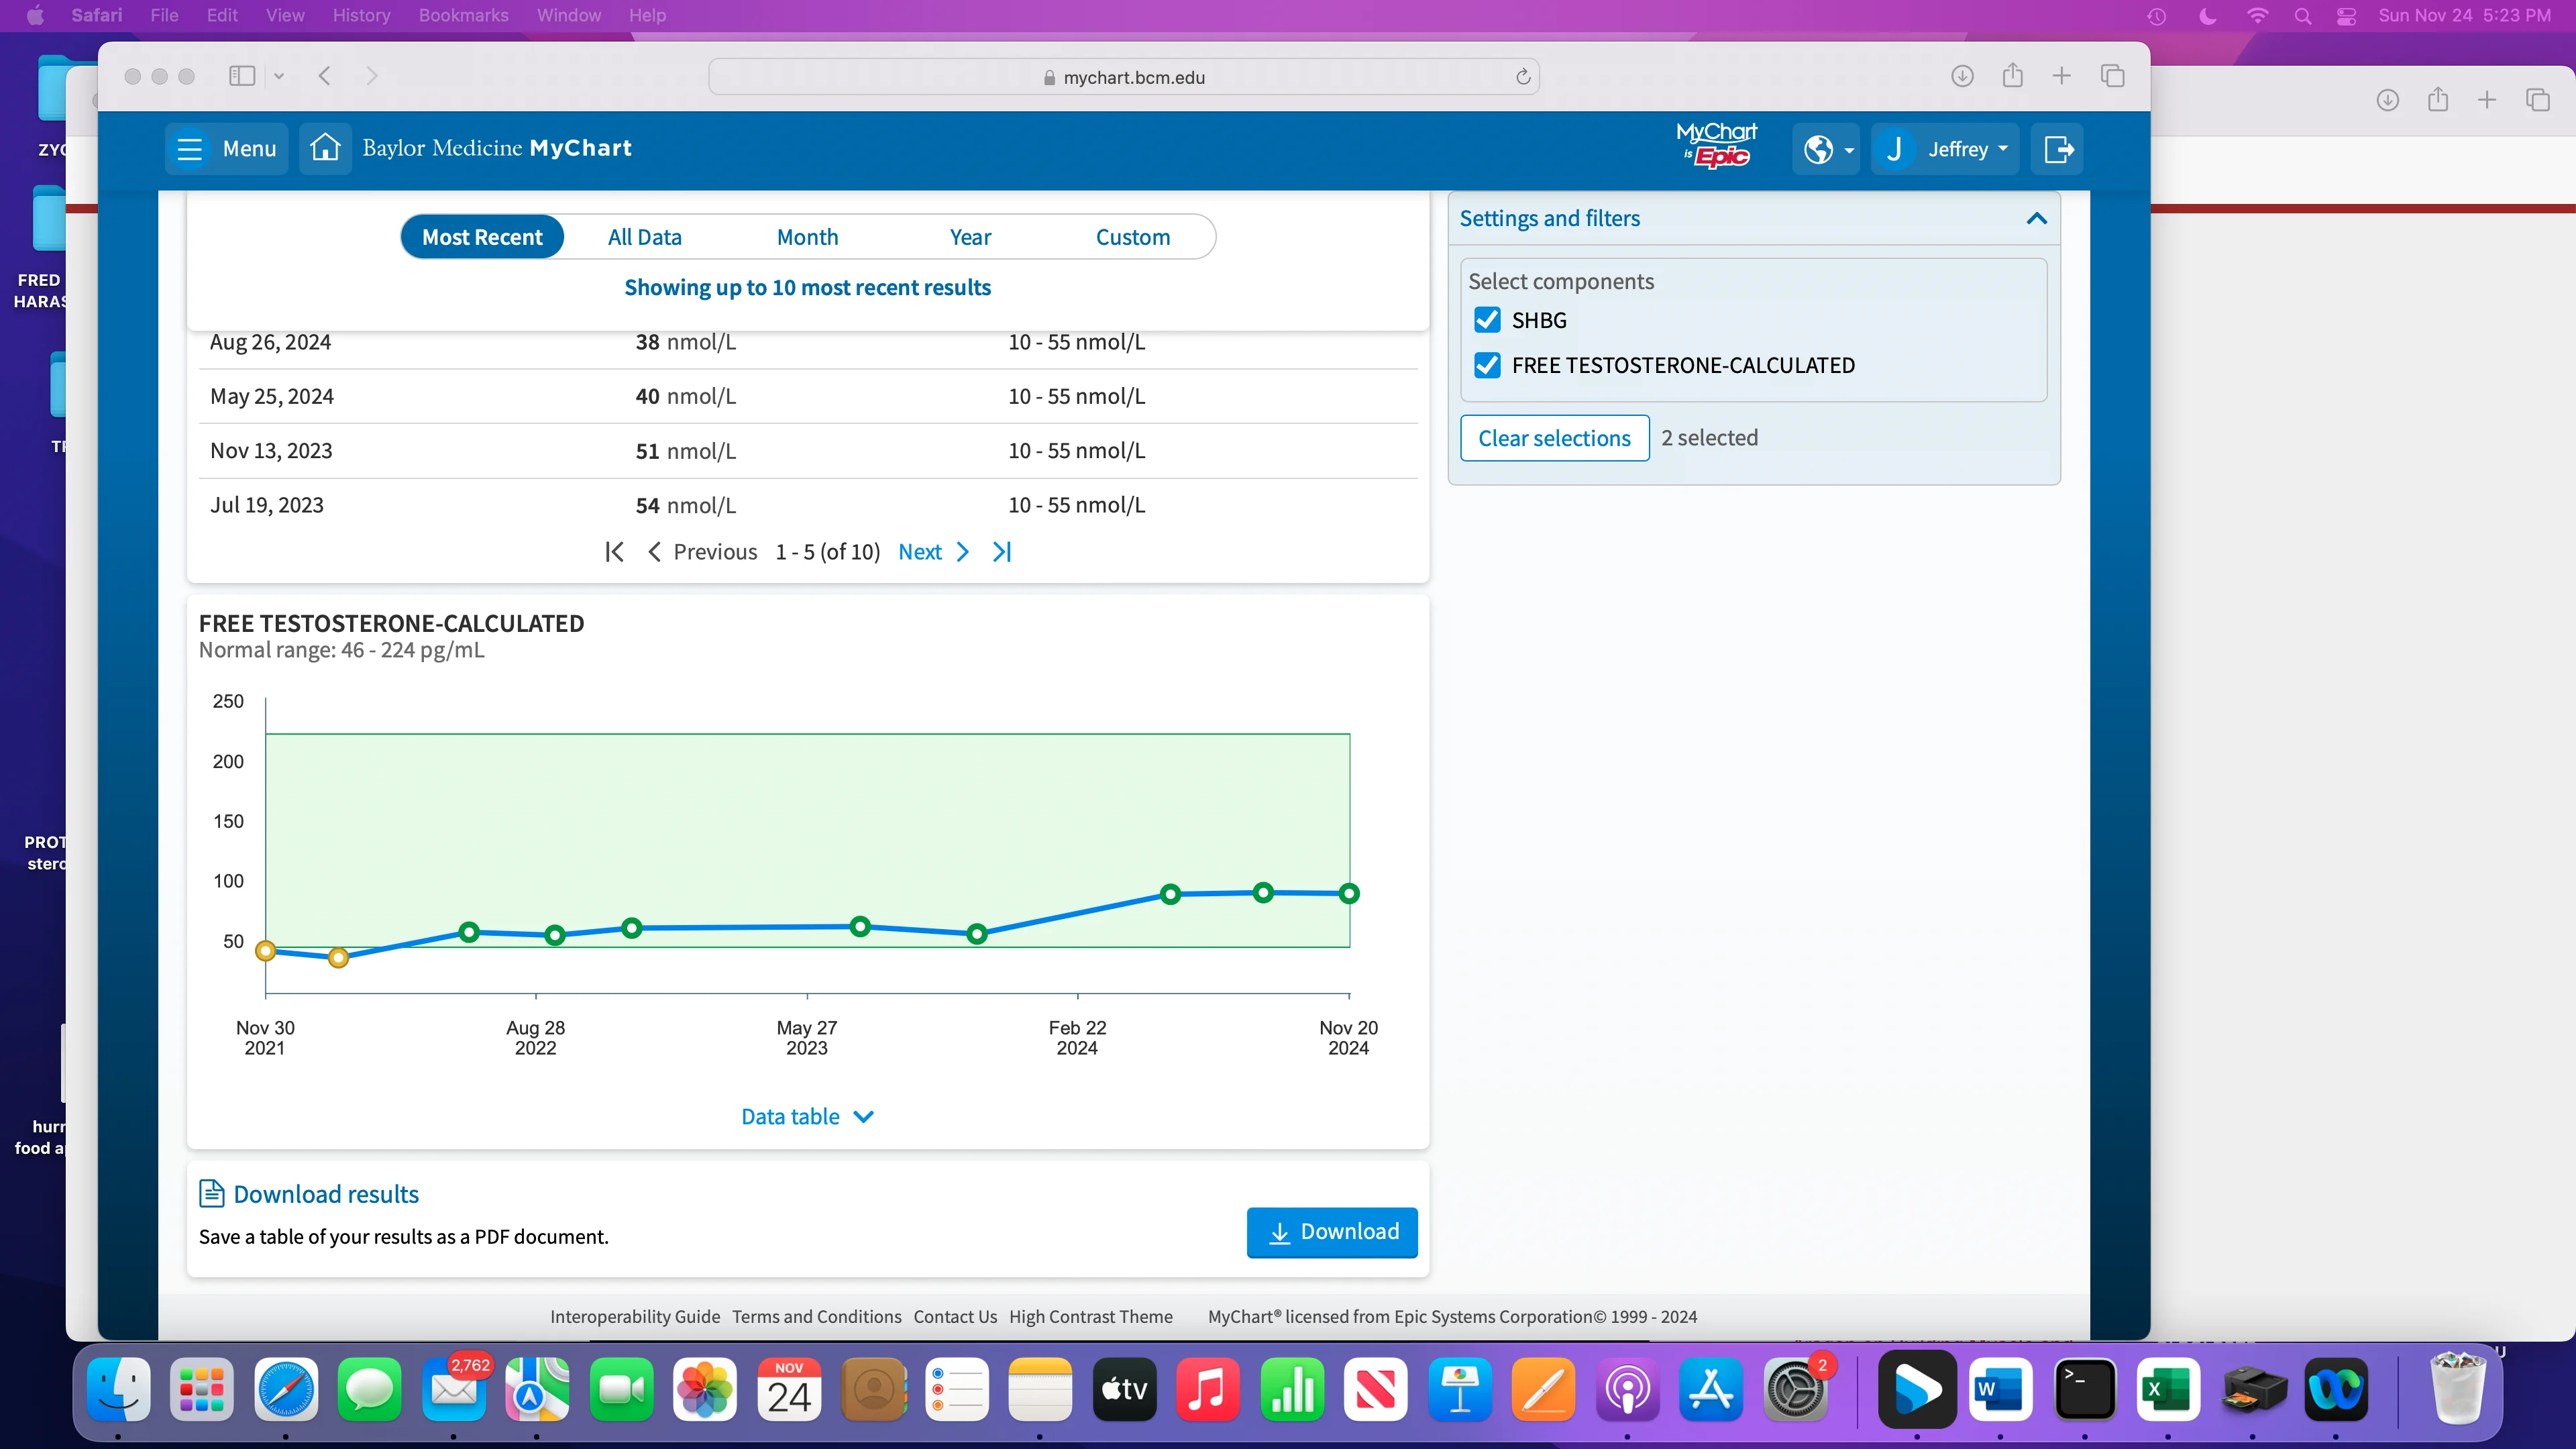Switch to the Custom date range tab

[x=1133, y=237]
